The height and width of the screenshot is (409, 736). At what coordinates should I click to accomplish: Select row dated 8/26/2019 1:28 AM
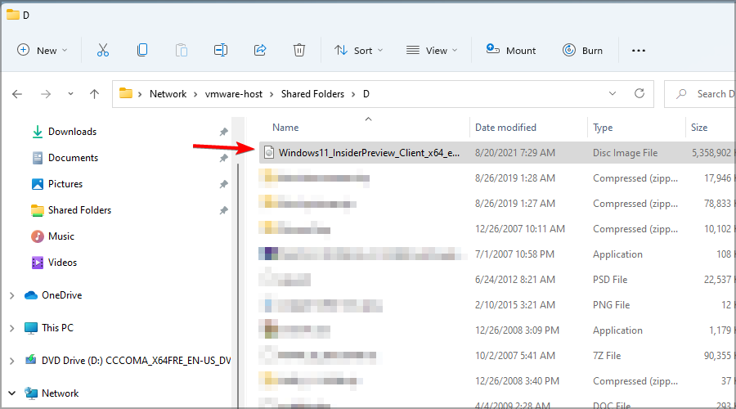pos(497,178)
